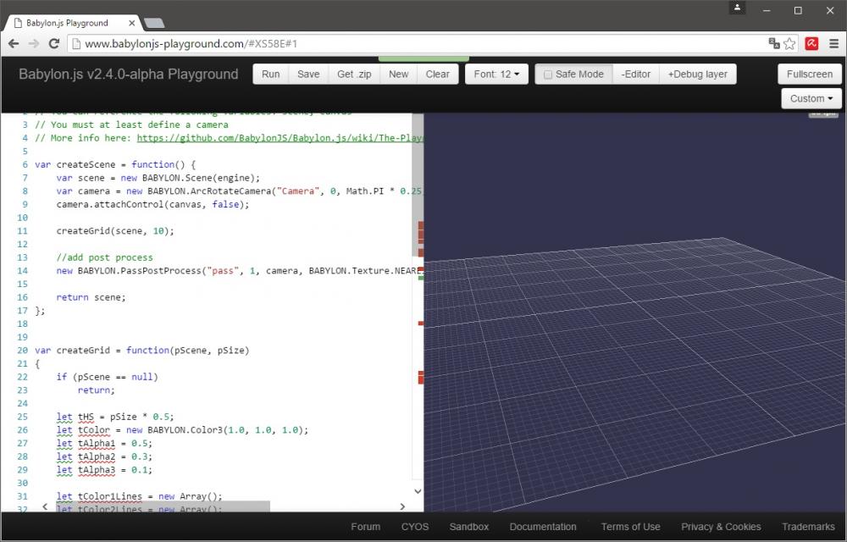Bookmark this page with the star icon
The image size is (847, 542).
[789, 44]
